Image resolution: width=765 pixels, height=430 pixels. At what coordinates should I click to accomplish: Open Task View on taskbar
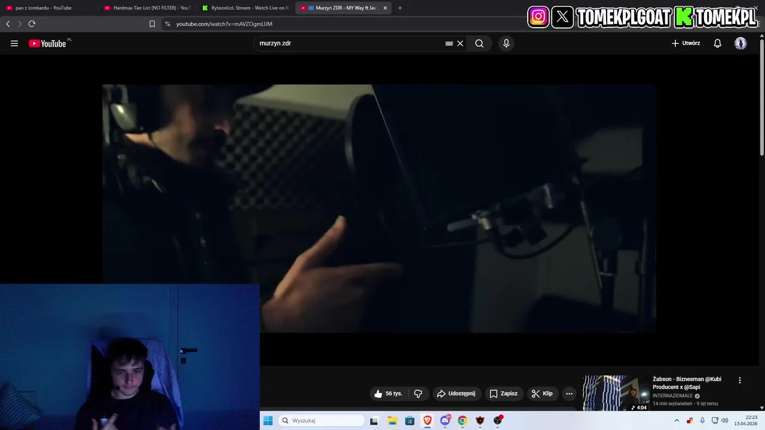tap(374, 420)
